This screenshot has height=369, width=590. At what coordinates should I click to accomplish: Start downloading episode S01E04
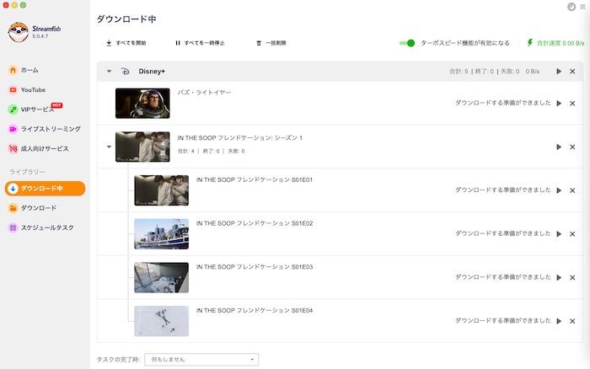coord(559,321)
